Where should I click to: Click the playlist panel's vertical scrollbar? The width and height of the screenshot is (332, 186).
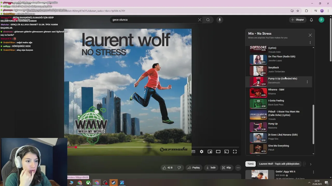point(313,125)
